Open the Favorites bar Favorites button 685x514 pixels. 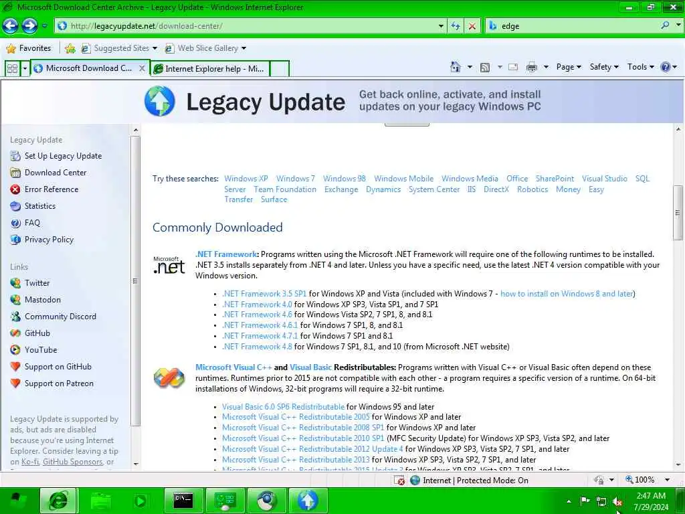29,48
